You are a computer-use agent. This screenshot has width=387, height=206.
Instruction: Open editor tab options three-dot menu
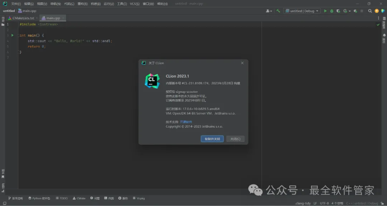(378, 18)
